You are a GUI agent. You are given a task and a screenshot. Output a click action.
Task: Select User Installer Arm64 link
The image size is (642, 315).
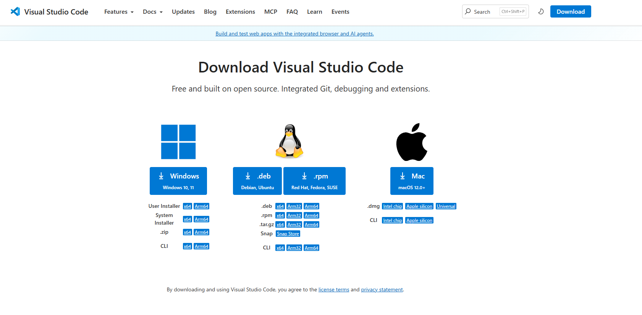[201, 206]
